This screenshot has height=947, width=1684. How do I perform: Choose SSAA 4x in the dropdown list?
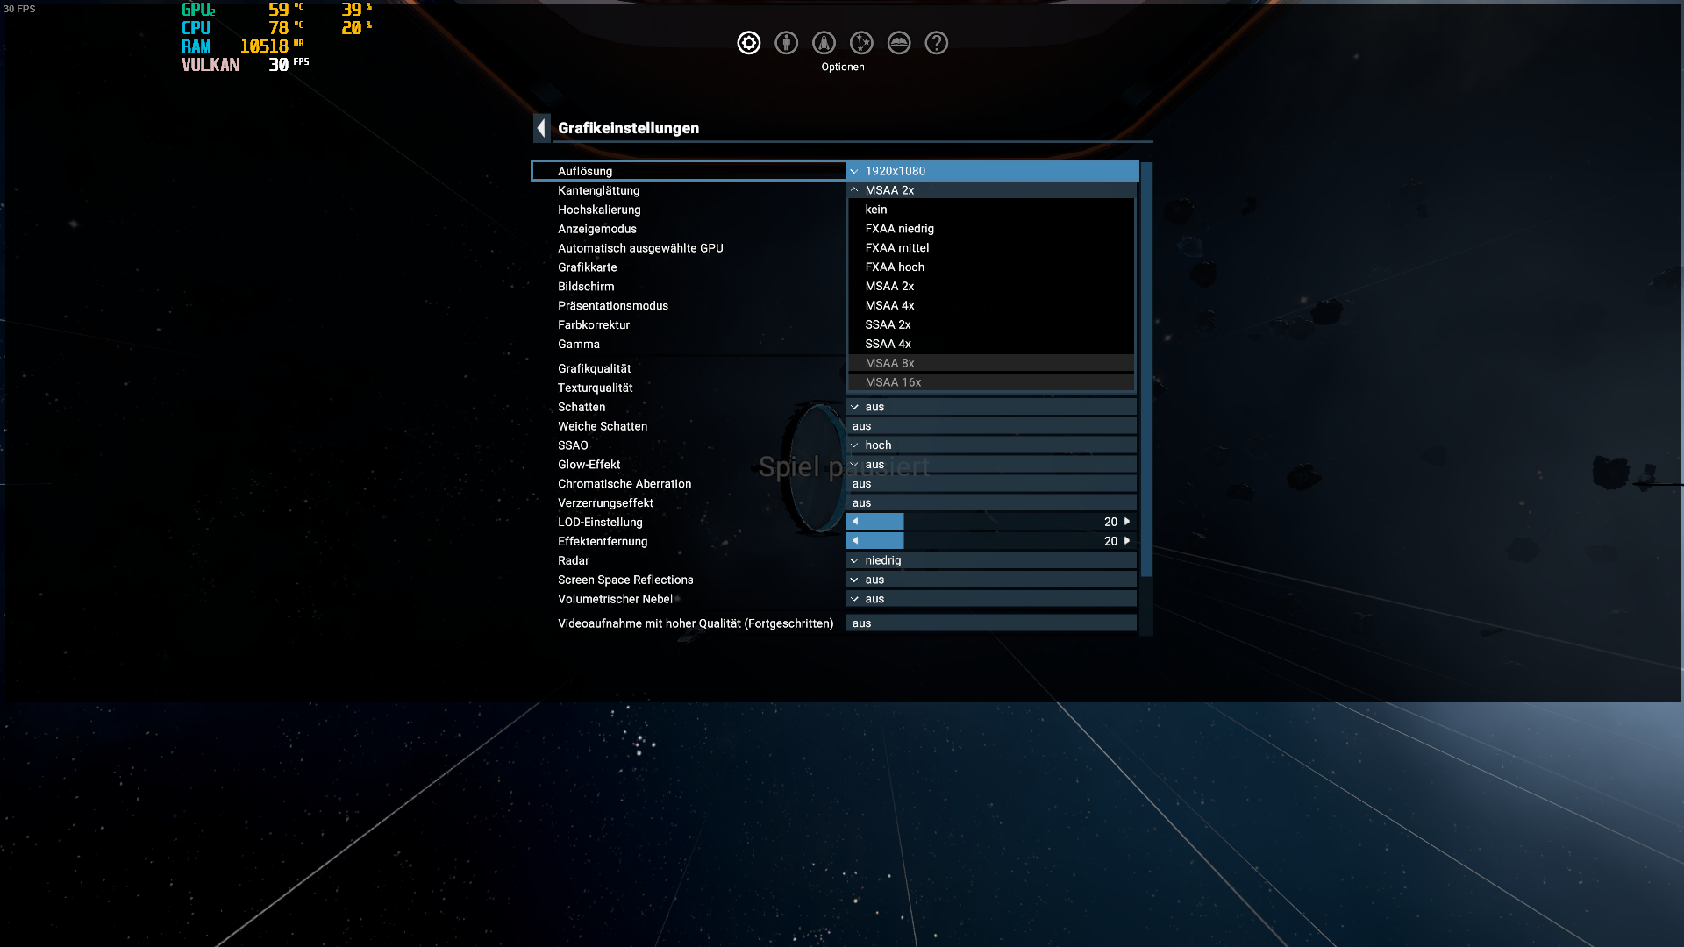[888, 344]
